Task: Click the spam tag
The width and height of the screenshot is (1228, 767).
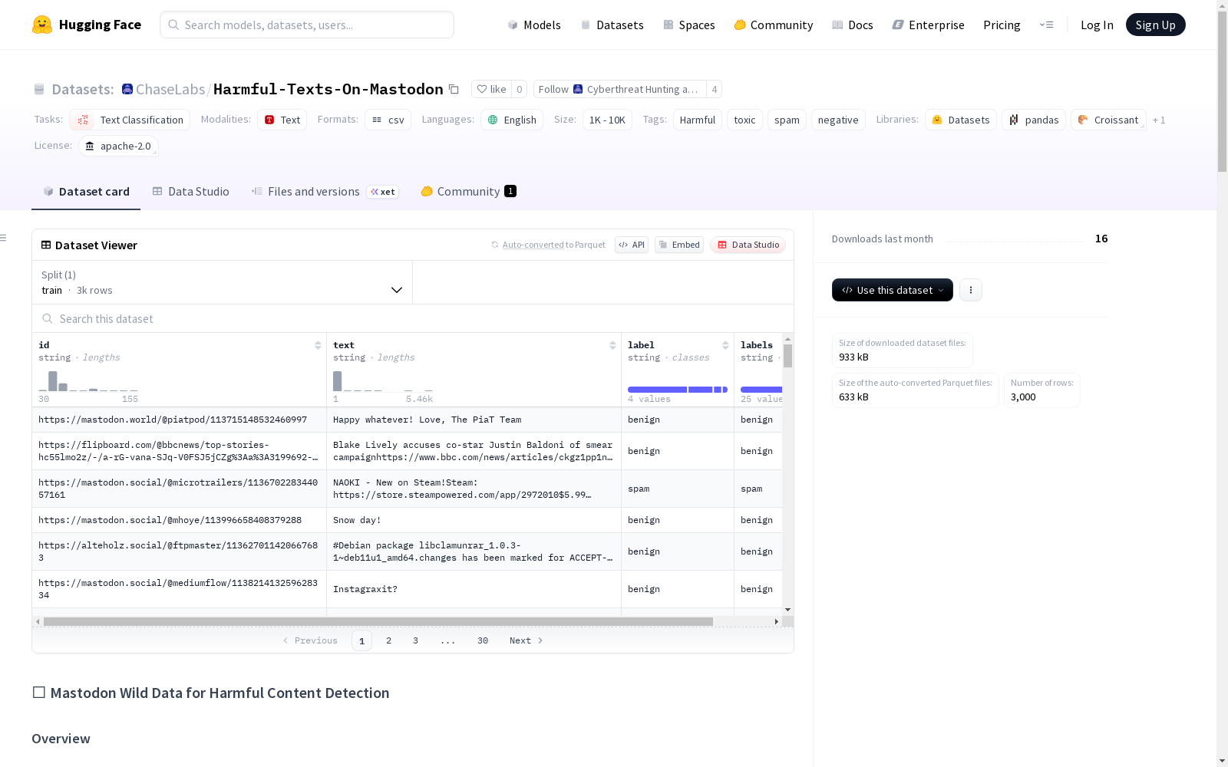Action: (787, 120)
